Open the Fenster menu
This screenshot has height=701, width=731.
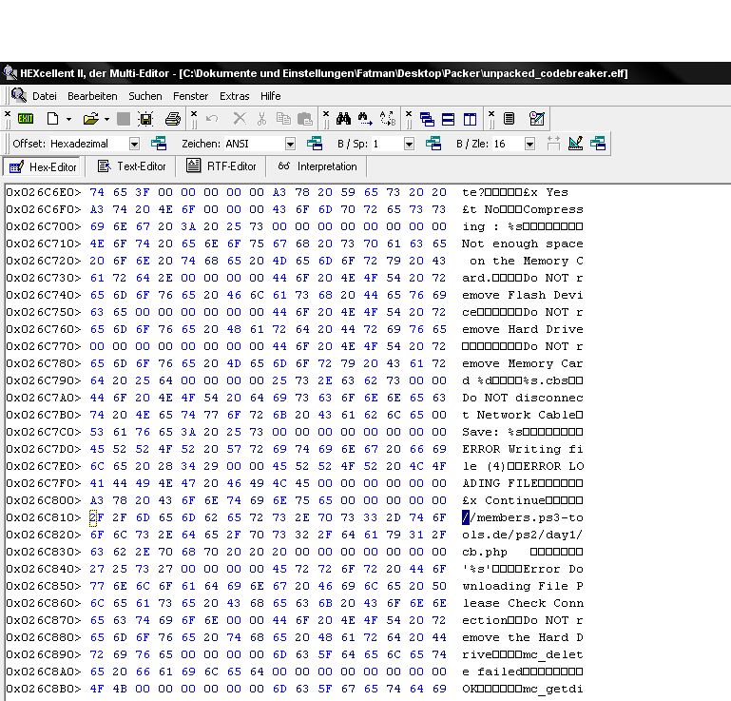point(190,96)
